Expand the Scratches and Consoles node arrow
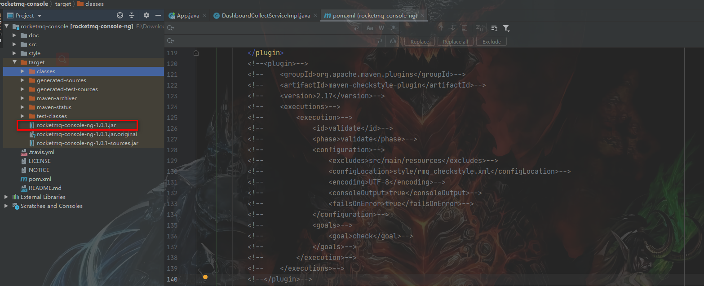Image resolution: width=704 pixels, height=286 pixels. click(x=6, y=206)
